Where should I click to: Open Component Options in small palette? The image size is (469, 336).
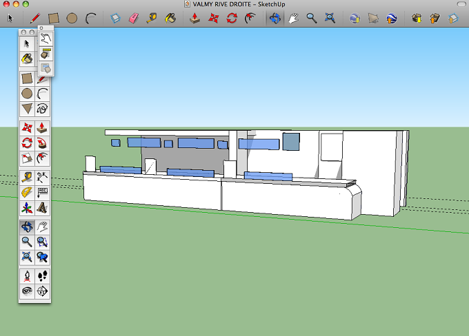tap(46, 54)
